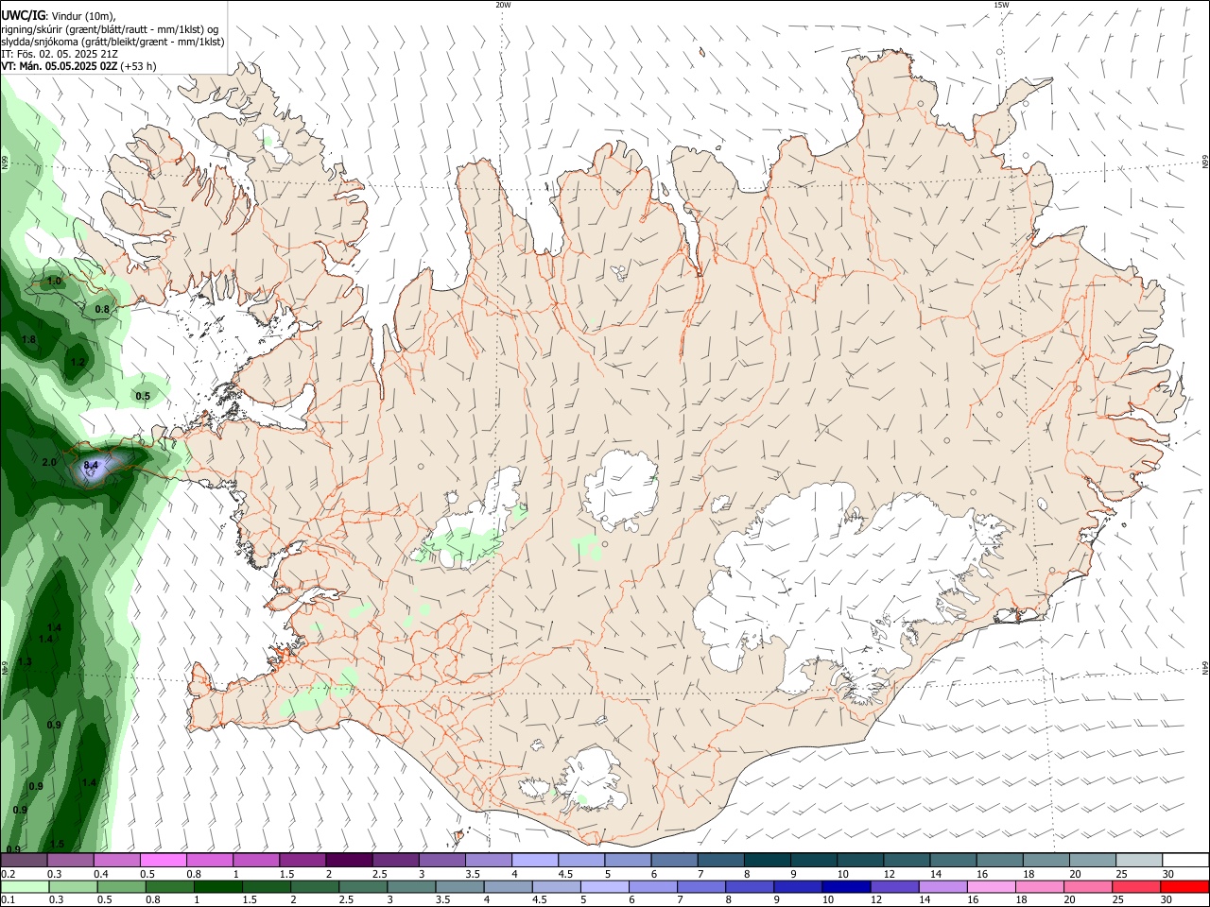Pick bottom-row red swatch between 25 and 30

(1135, 887)
